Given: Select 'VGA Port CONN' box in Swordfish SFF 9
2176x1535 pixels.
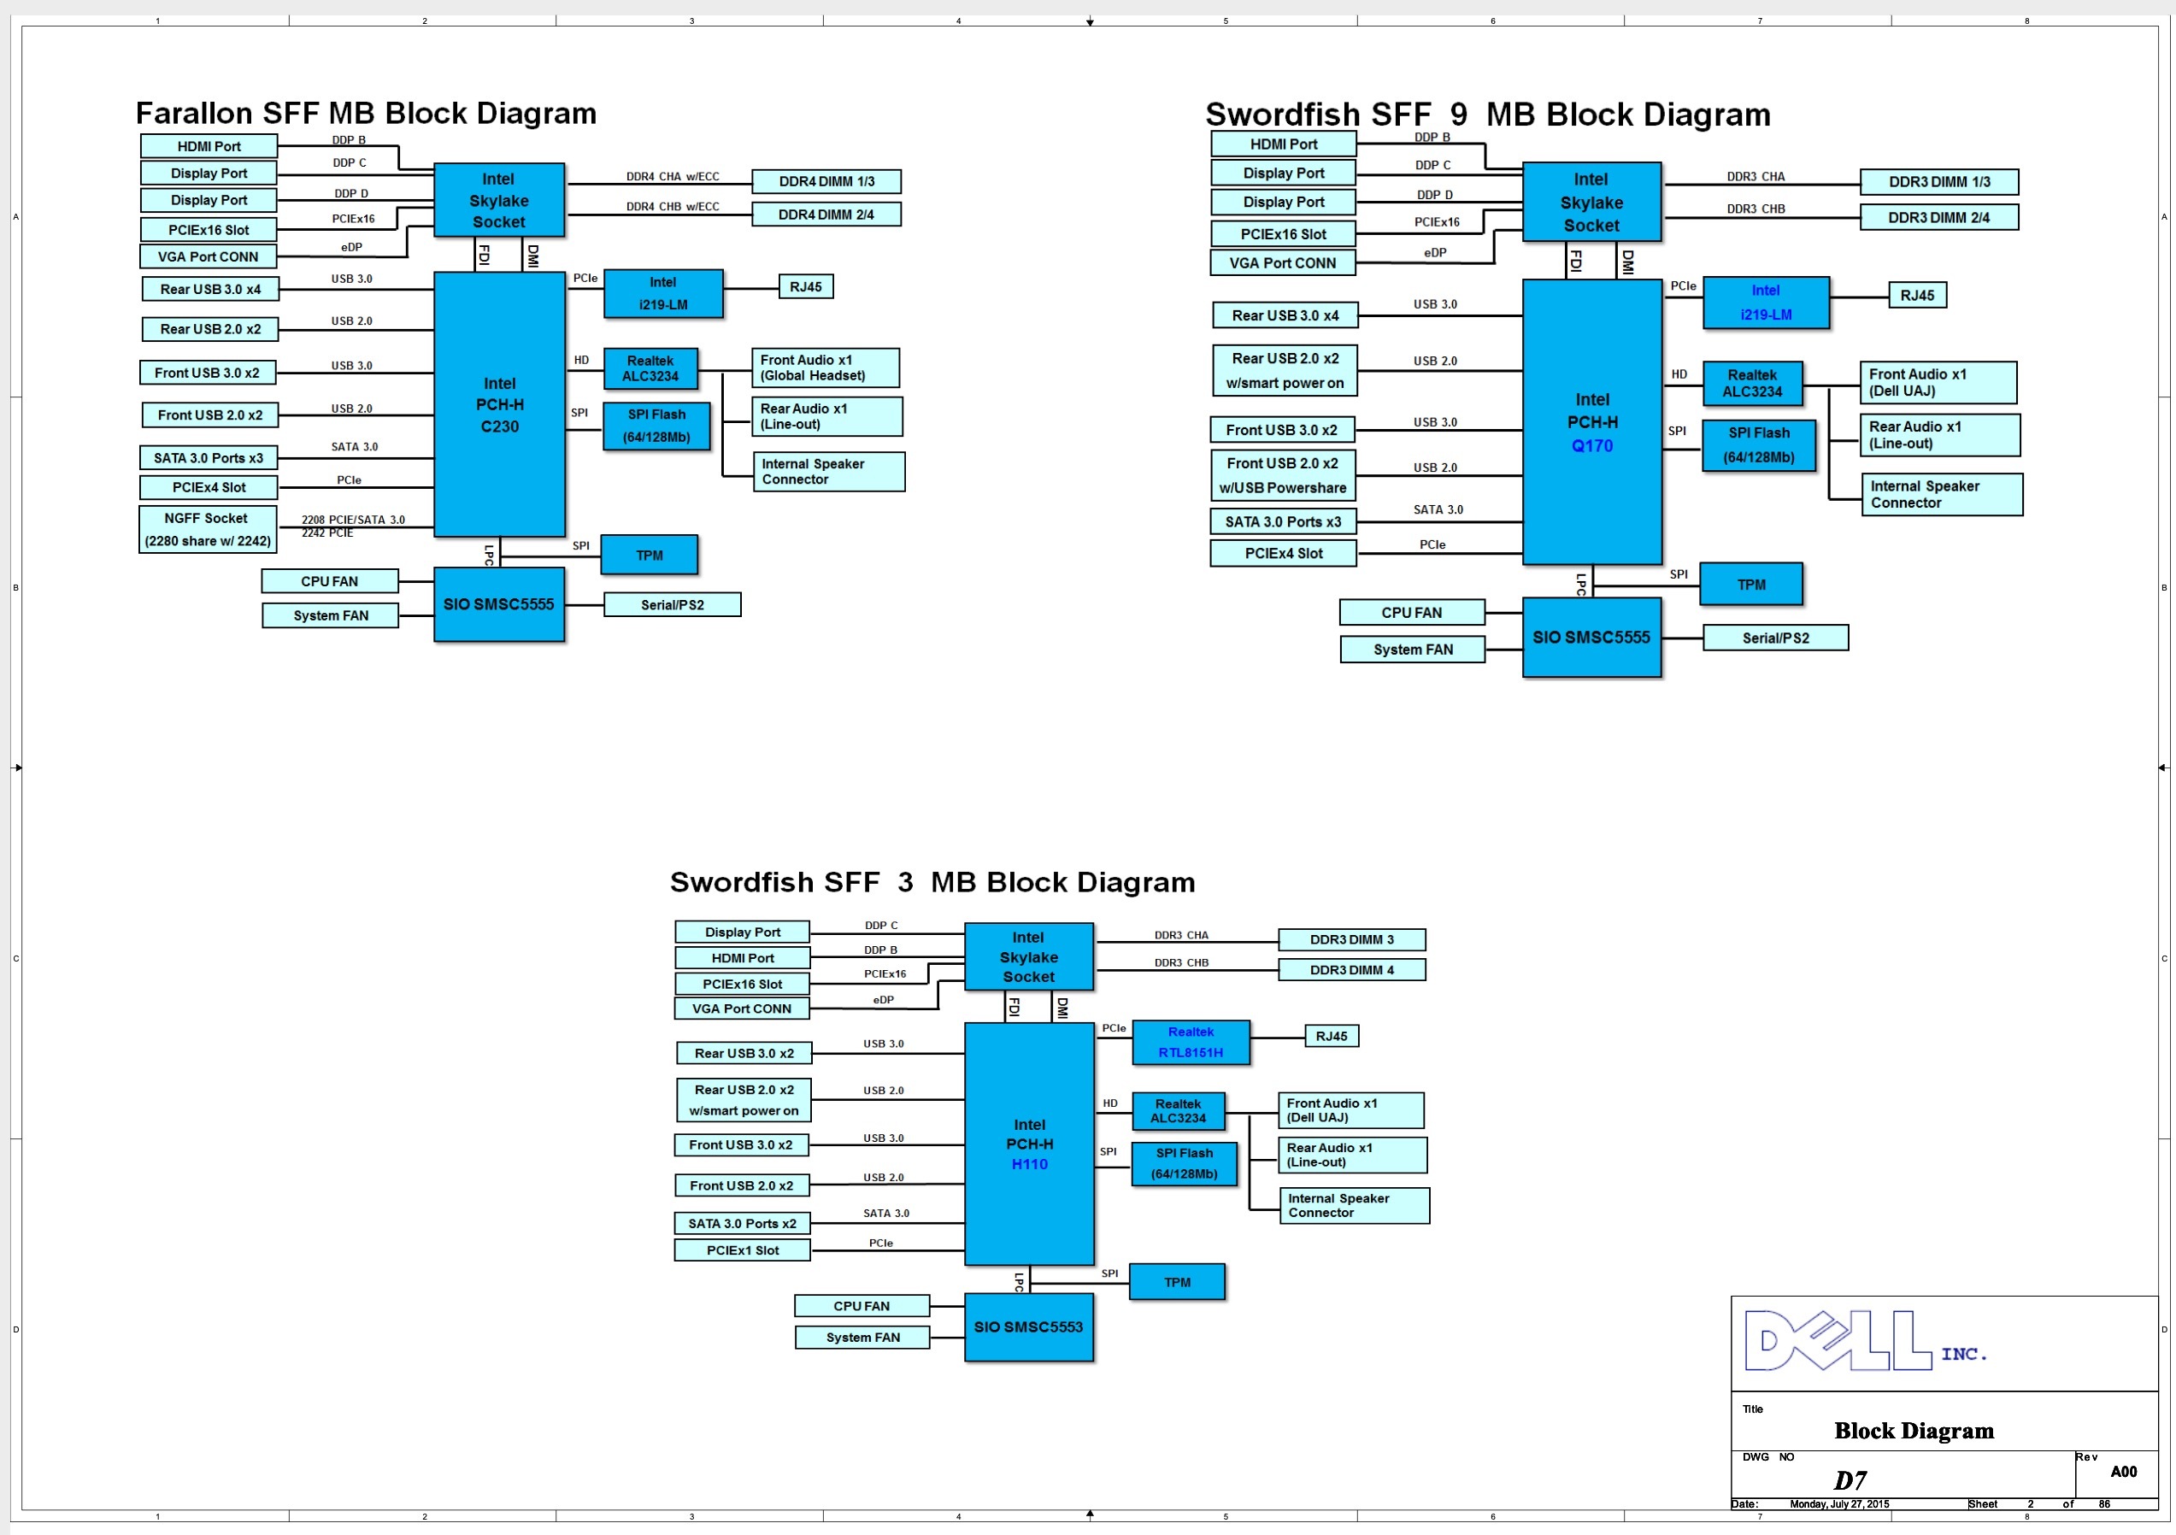Looking at the screenshot, I should tap(1283, 262).
